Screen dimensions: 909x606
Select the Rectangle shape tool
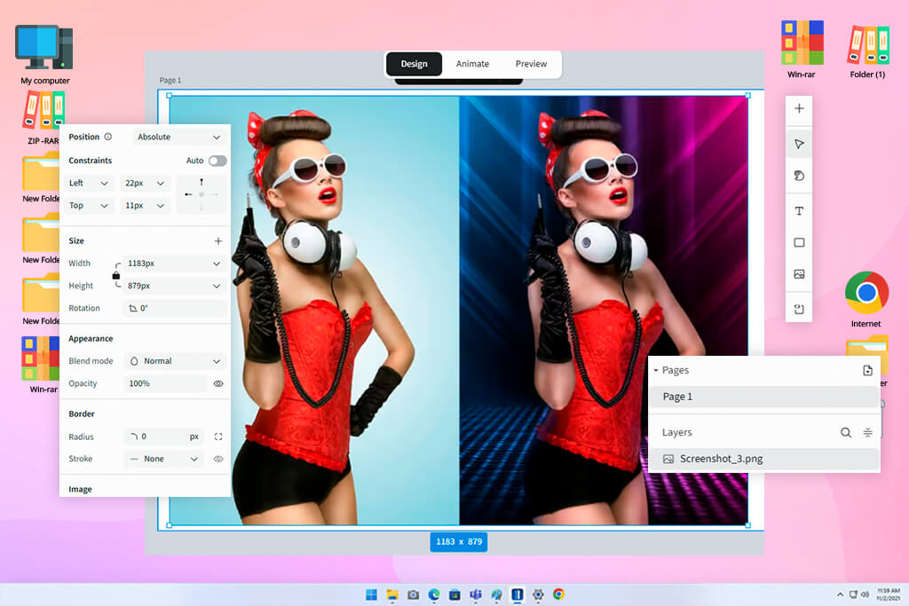click(799, 242)
